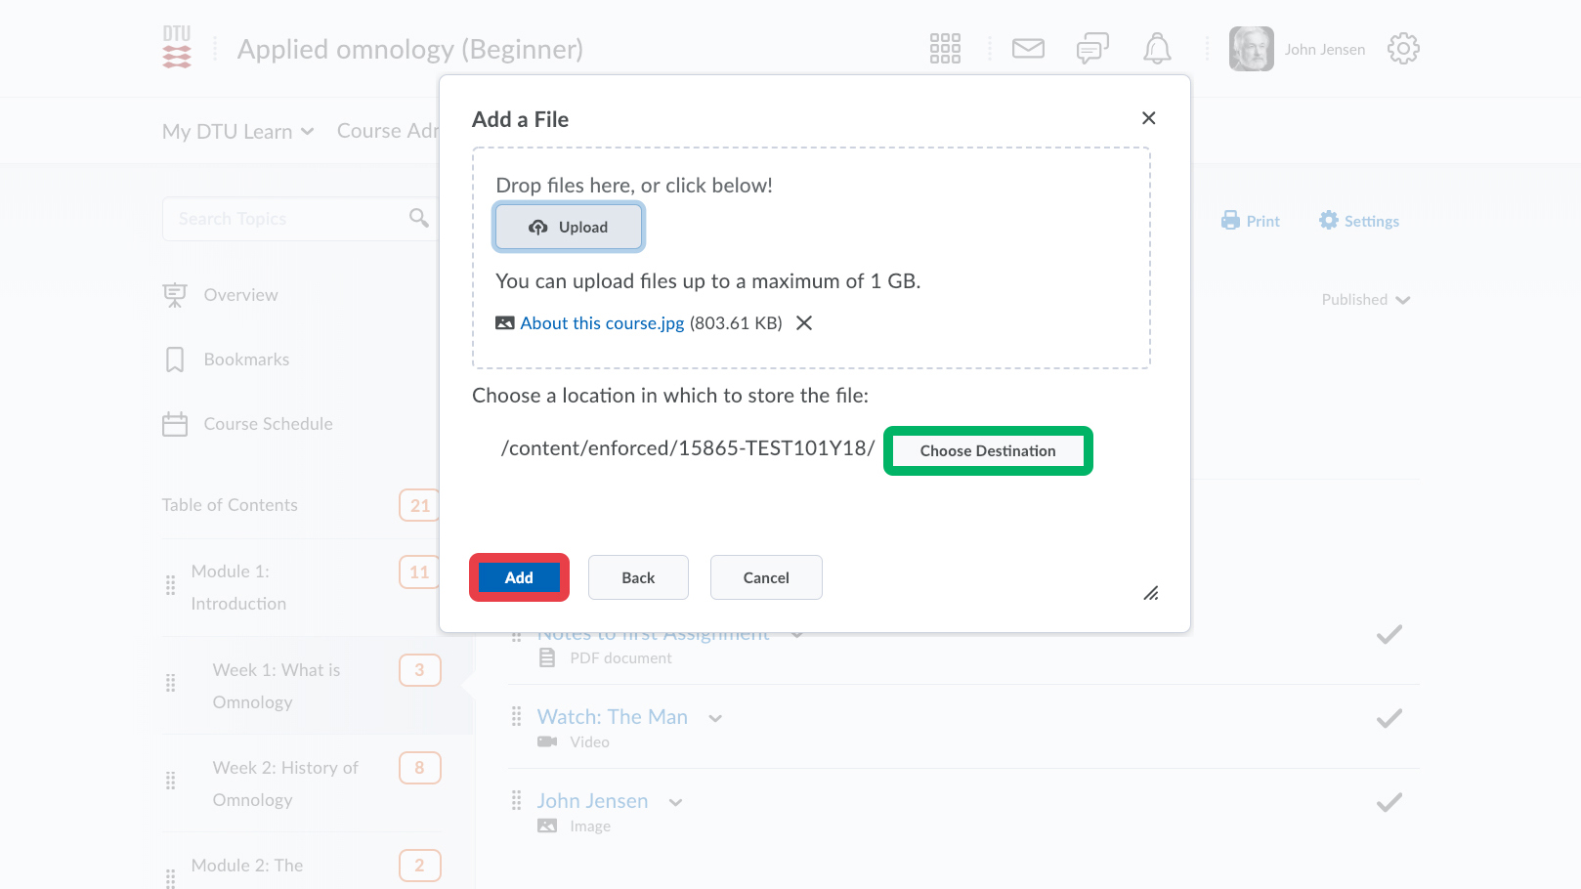Screen dimensions: 1581x889
Task: Click the Add button in the dialog
Action: (x=519, y=577)
